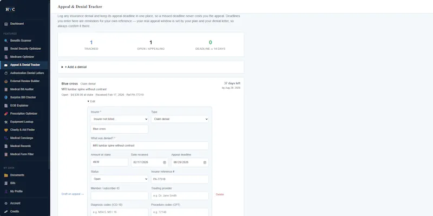Click the Date received date field

coord(150,162)
